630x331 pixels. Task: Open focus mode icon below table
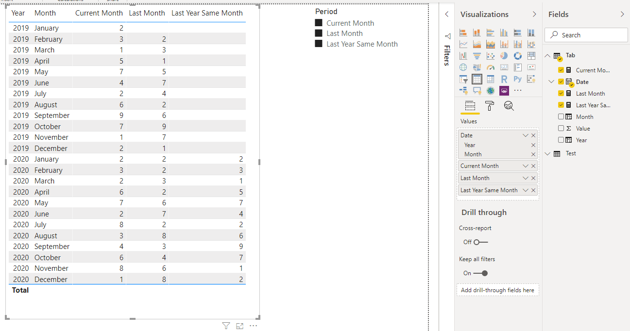point(239,326)
